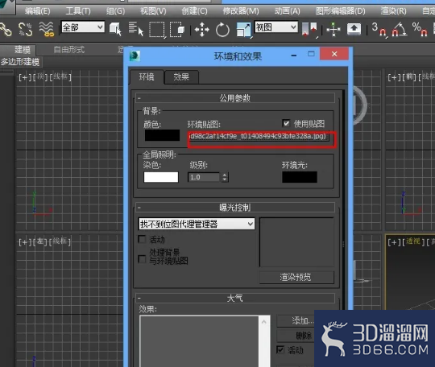This screenshot has width=435, height=367.
Task: Open the 动画(A) menu
Action: point(287,11)
